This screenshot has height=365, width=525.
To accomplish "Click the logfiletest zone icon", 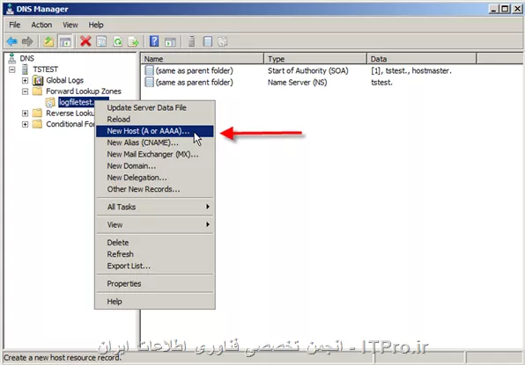I will pyautogui.click(x=50, y=102).
